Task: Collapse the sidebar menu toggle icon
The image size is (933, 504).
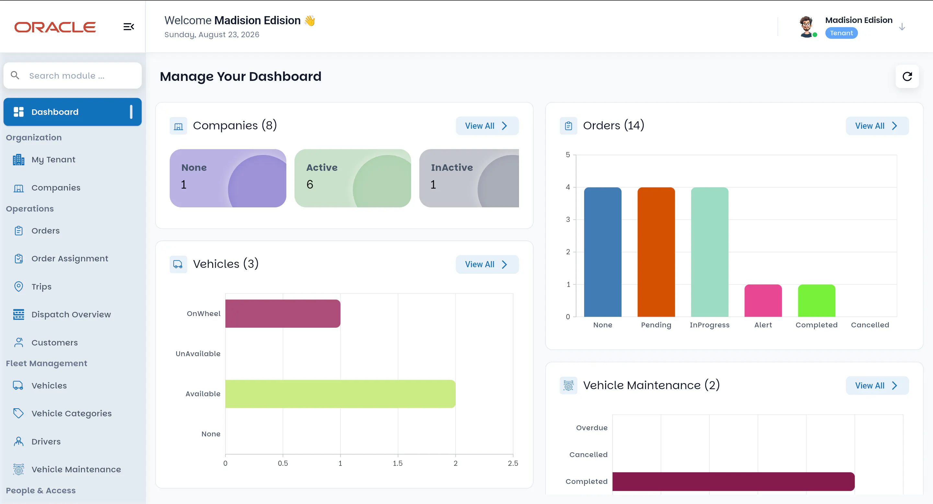Action: (129, 27)
